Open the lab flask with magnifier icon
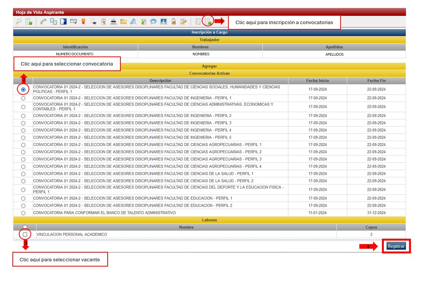Viewport: 429px width, 282px height. (133, 21)
